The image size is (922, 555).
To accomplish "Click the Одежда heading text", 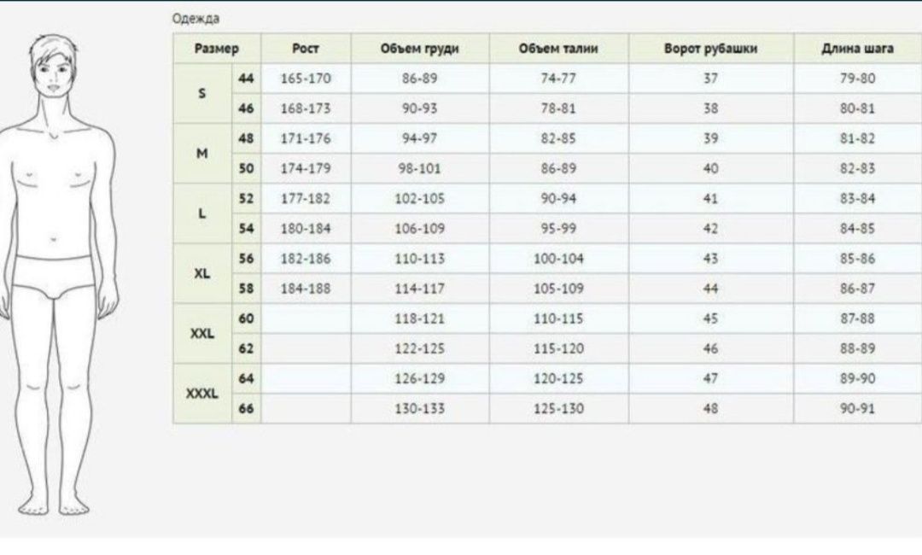I will [x=195, y=18].
